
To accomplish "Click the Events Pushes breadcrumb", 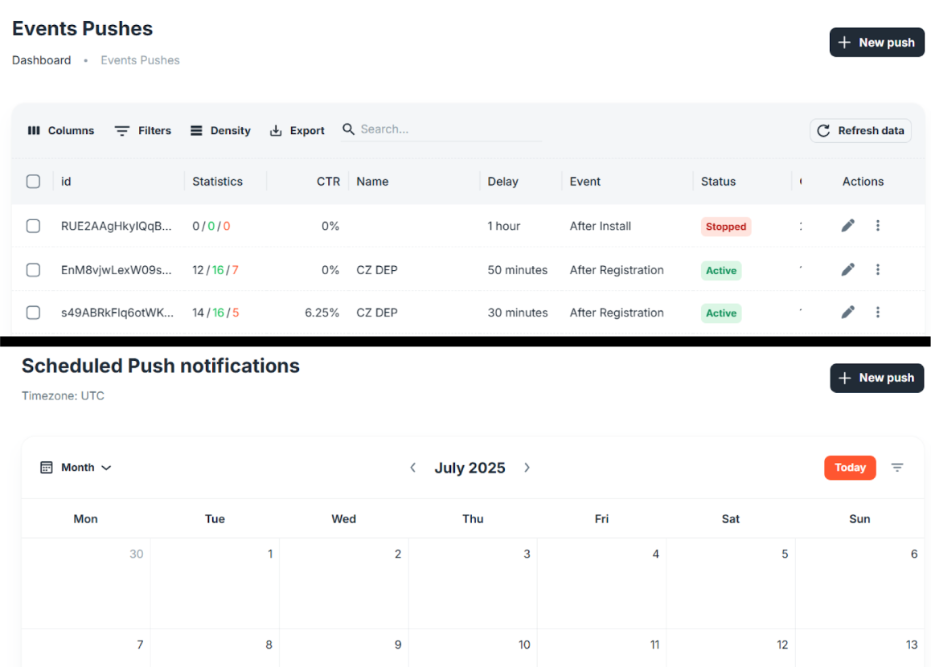I will [140, 60].
